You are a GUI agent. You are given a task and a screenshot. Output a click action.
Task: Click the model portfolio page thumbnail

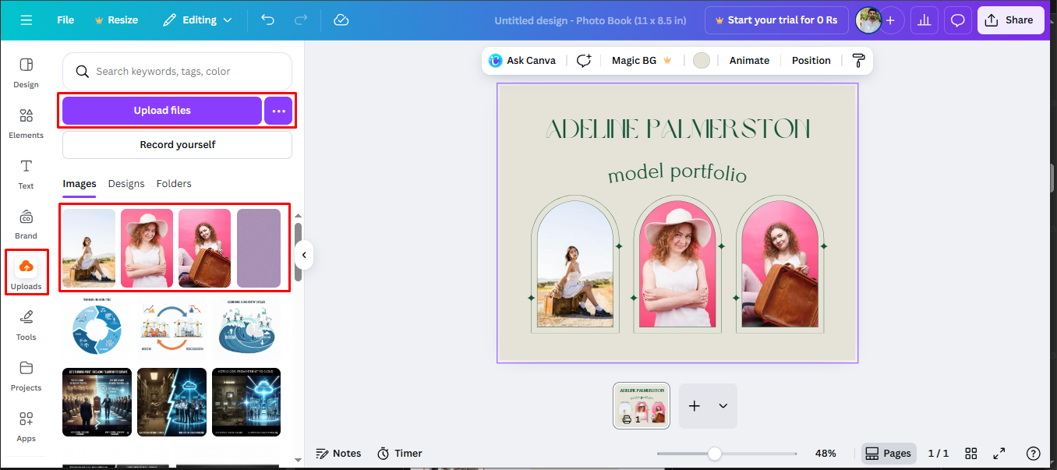pos(641,405)
